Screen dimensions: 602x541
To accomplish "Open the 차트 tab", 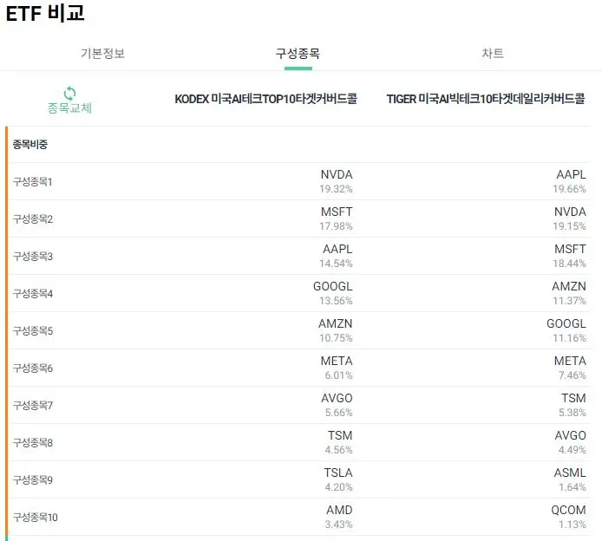I will (493, 54).
